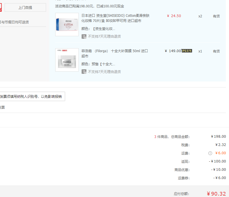Click the ¥24.50 price of Shiseido cotton
Viewport: 229px width, 197px height.
click(x=174, y=16)
